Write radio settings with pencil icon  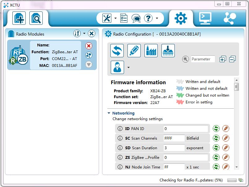coord(134,50)
